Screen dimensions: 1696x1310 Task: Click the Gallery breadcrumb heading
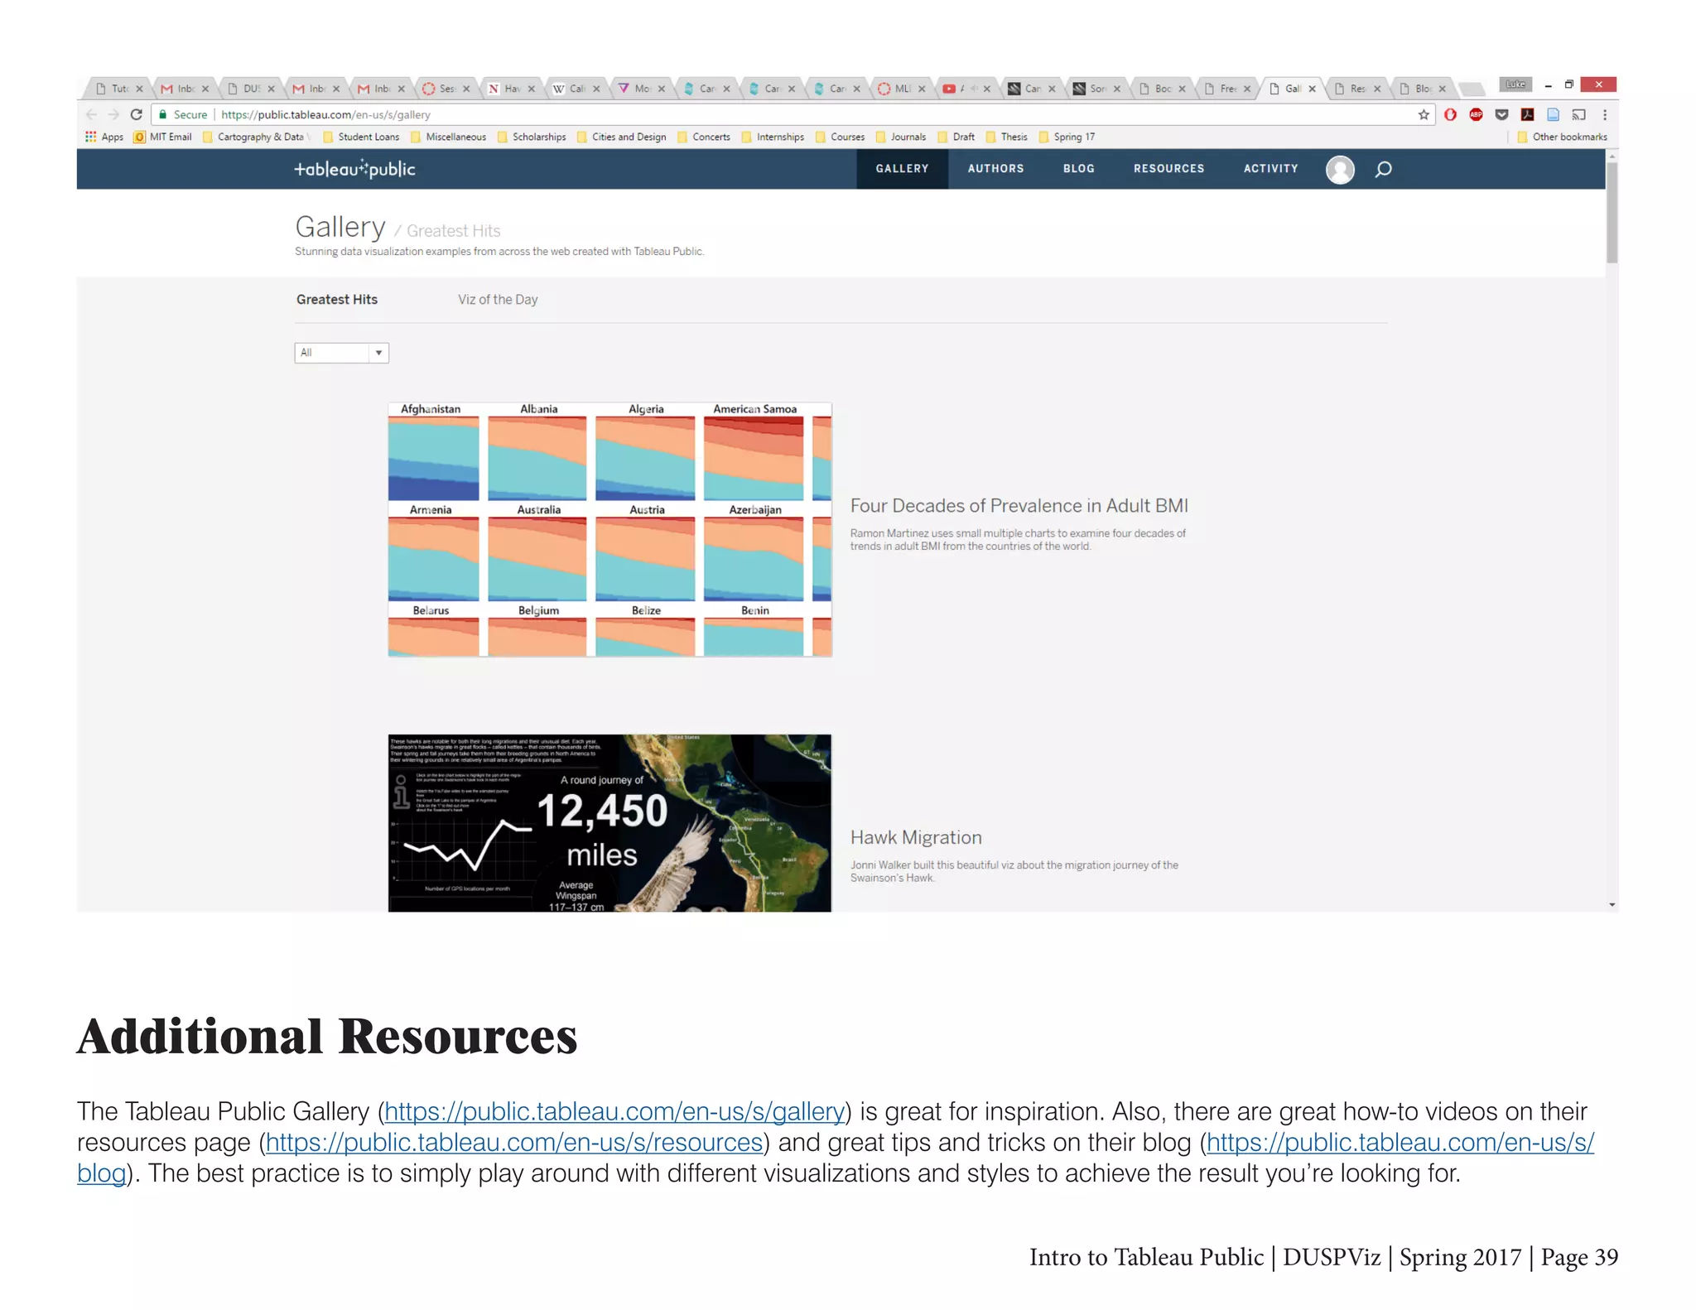[x=340, y=227]
